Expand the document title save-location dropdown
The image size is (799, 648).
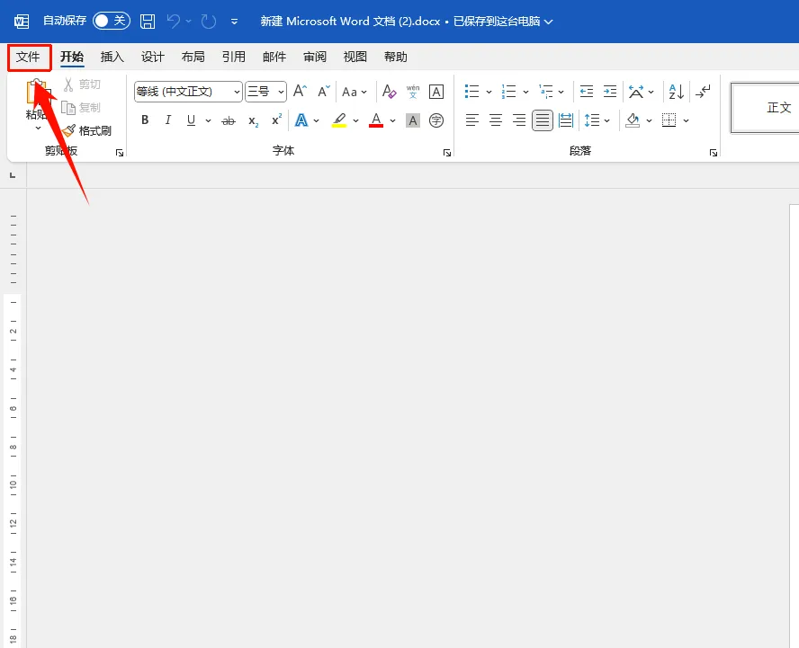coord(549,22)
